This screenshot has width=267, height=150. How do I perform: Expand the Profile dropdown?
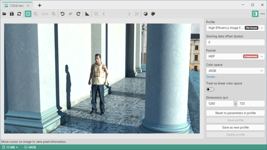pos(235,28)
